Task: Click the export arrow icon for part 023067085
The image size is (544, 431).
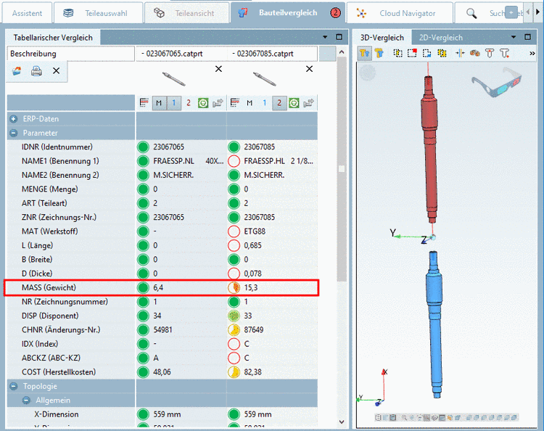Action: [x=308, y=103]
